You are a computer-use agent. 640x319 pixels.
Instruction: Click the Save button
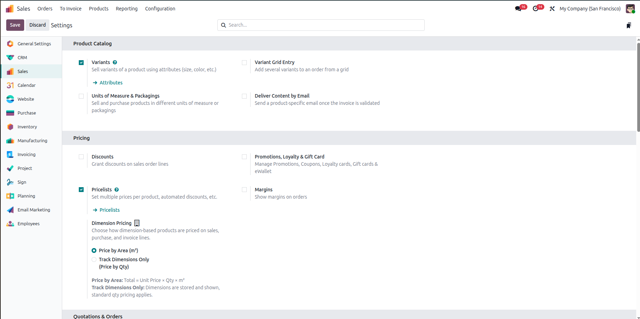click(15, 25)
